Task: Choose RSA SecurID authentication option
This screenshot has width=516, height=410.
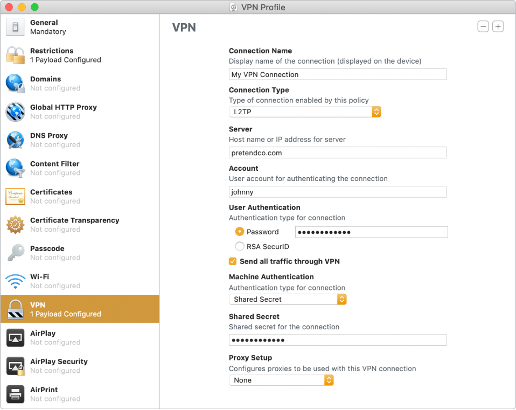Action: (240, 247)
